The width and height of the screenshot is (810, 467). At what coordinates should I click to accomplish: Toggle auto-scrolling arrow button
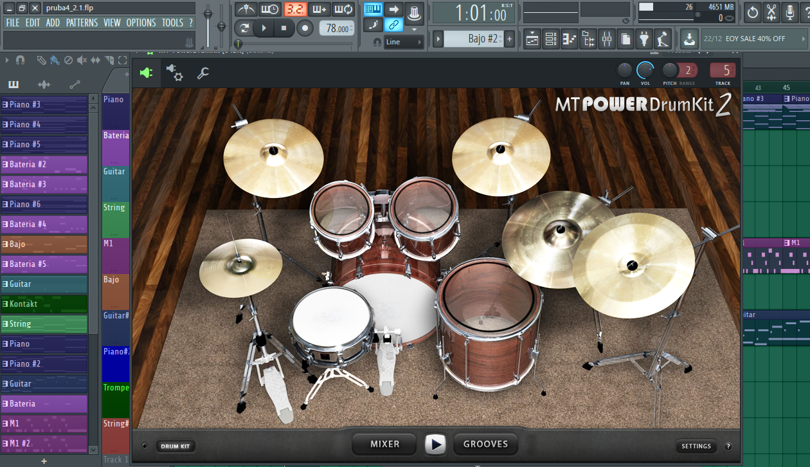coord(394,10)
